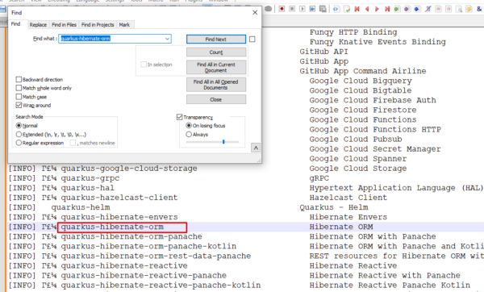Set transparency to Always
484x292 pixels.
[x=189, y=134]
